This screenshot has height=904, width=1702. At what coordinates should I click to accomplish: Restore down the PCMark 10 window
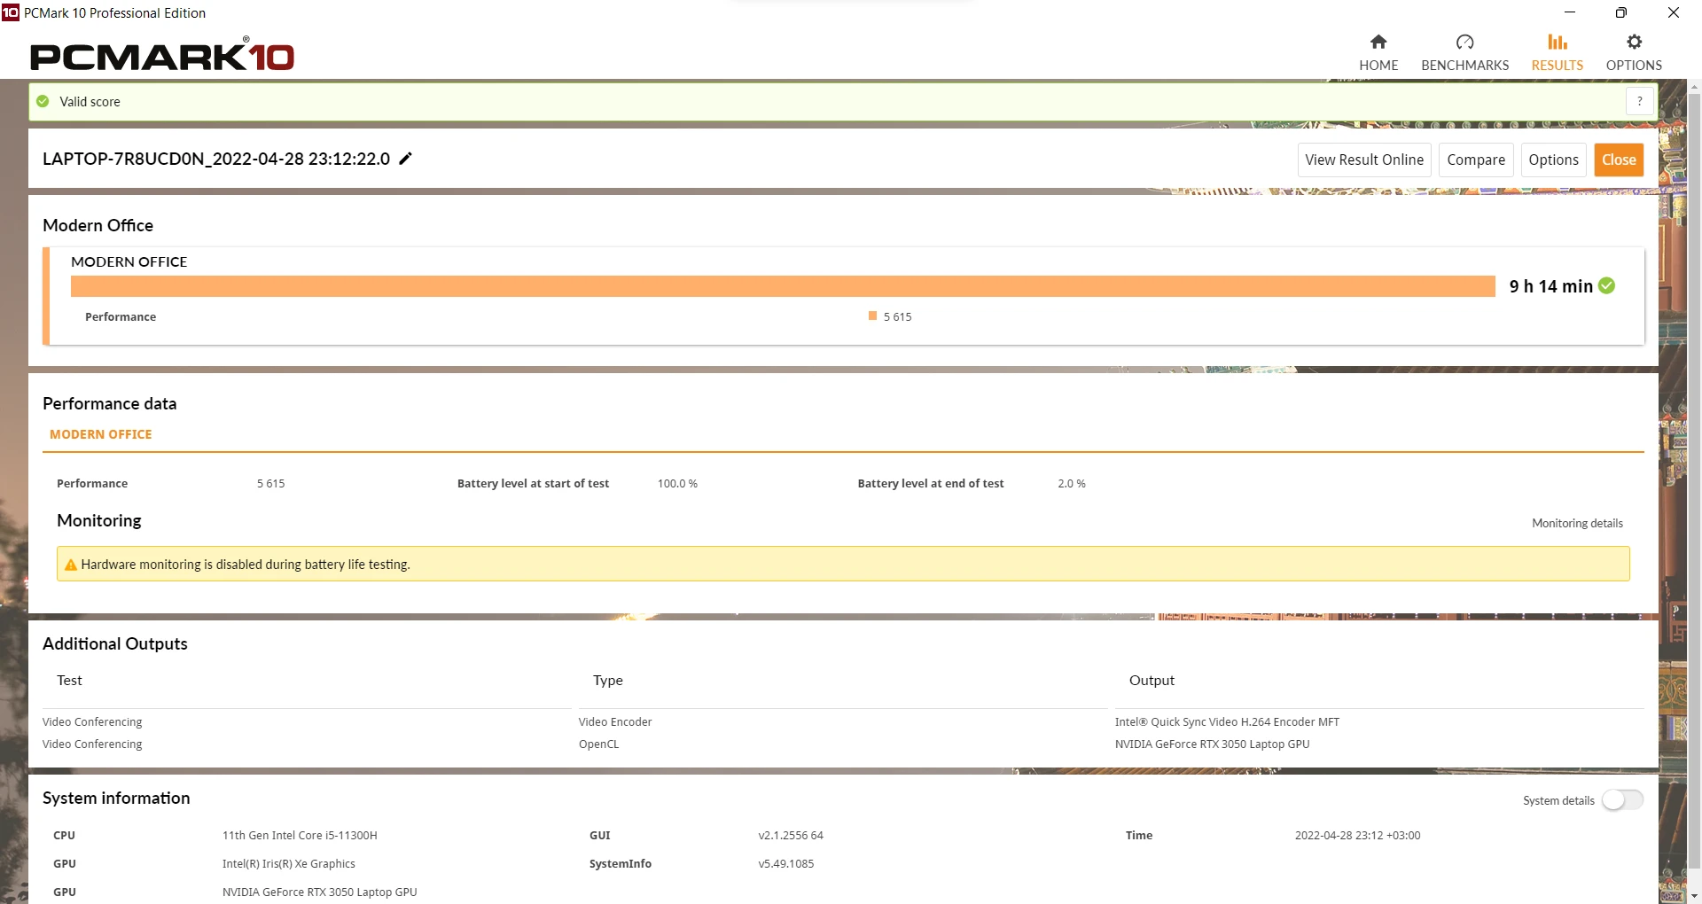click(x=1621, y=12)
